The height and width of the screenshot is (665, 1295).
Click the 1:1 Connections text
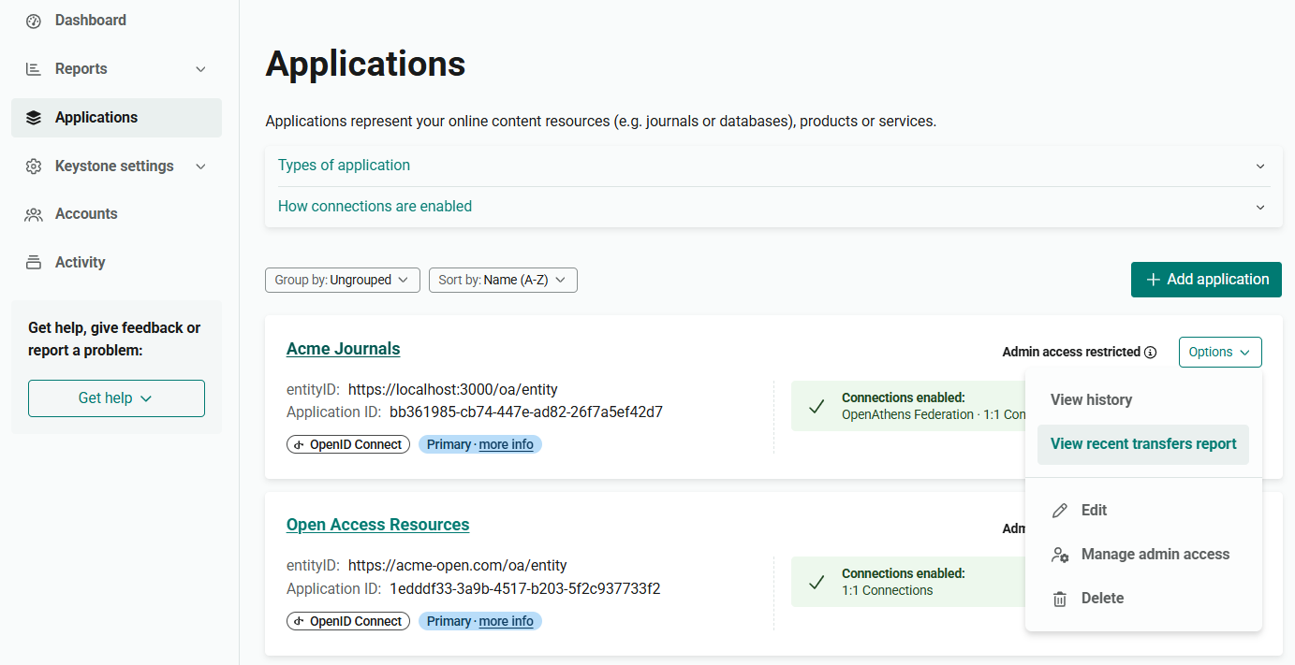point(888,591)
